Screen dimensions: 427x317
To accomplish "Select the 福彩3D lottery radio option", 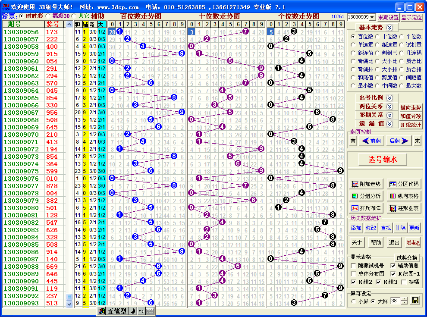I will pyautogui.click(x=48, y=16).
